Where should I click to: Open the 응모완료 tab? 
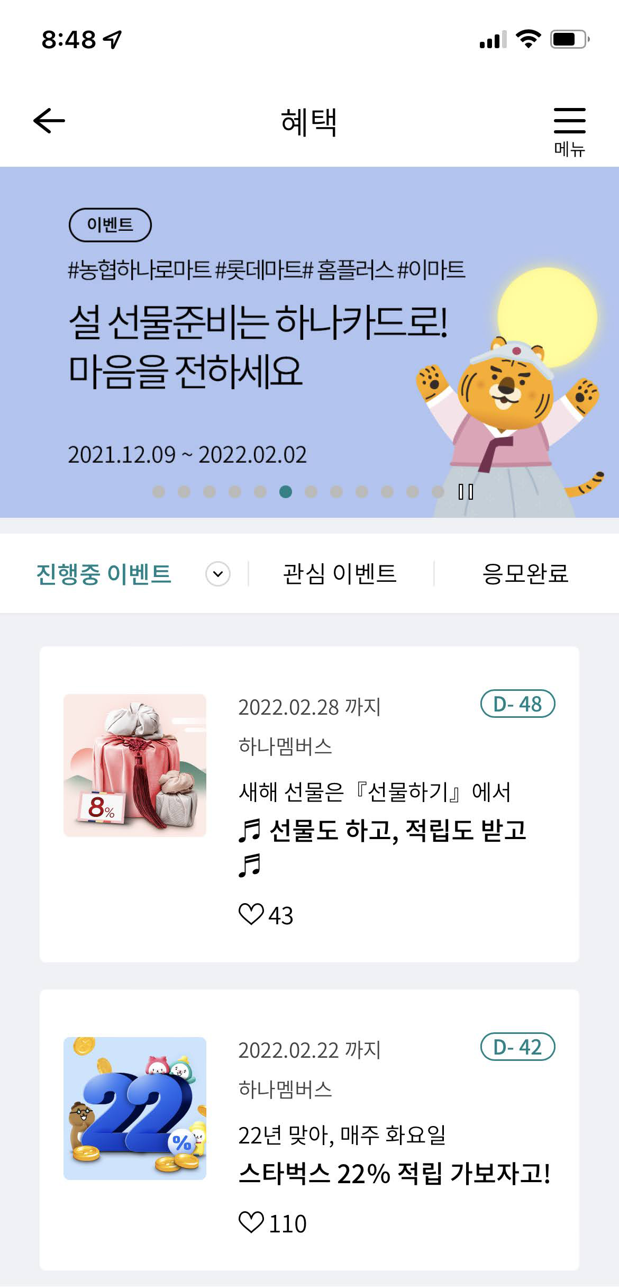click(525, 574)
